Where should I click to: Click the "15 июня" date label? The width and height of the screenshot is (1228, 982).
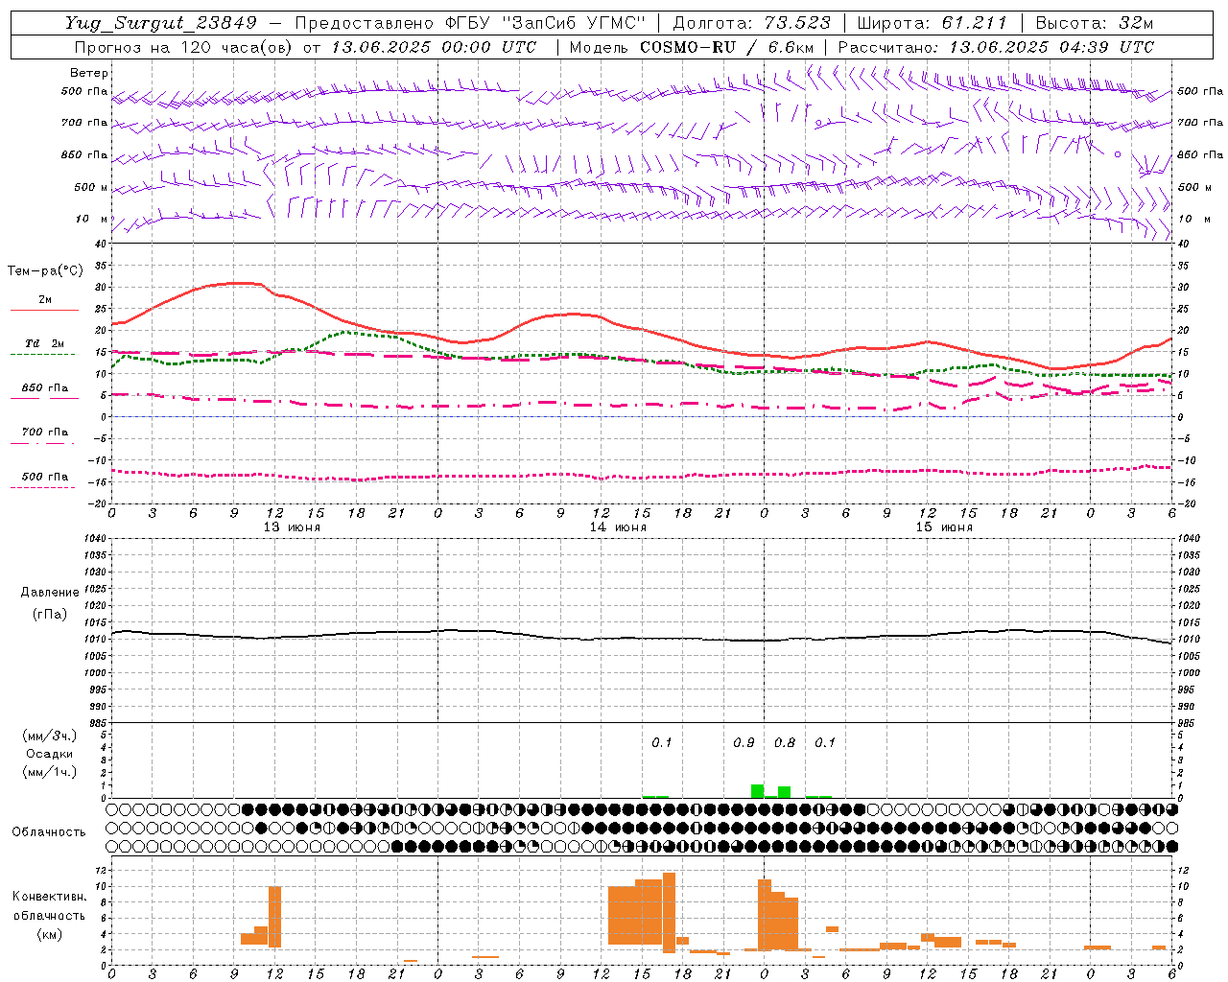coord(944,527)
